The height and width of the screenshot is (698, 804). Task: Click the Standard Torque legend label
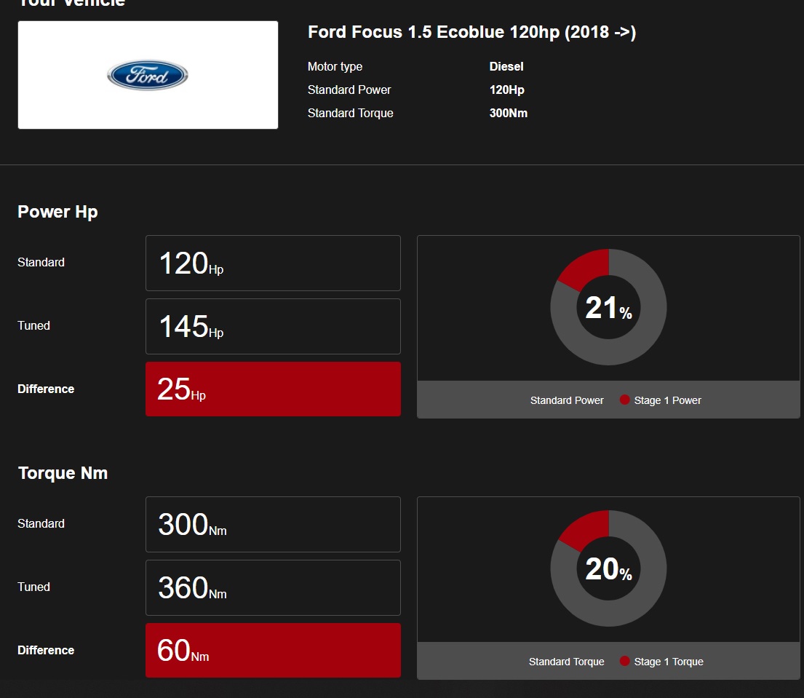coord(566,662)
